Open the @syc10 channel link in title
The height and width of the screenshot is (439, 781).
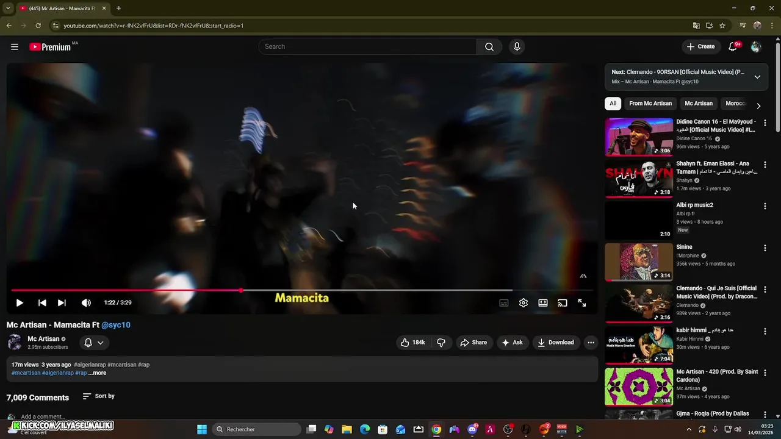(x=116, y=325)
